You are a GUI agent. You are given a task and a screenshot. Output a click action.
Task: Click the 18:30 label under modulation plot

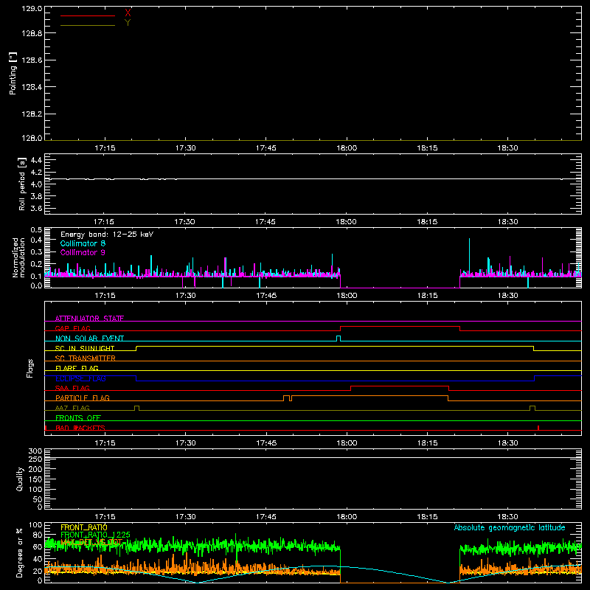click(507, 296)
